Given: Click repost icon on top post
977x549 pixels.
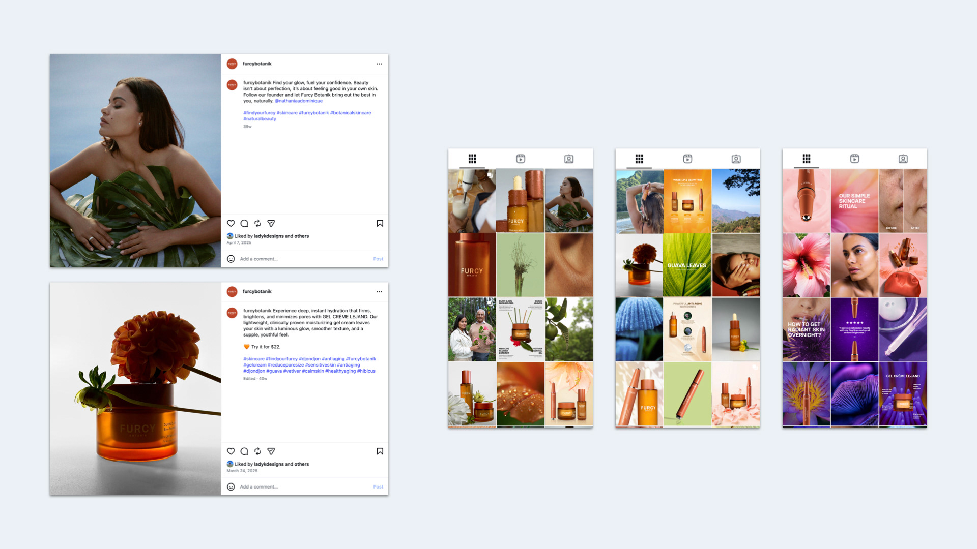Looking at the screenshot, I should (257, 223).
